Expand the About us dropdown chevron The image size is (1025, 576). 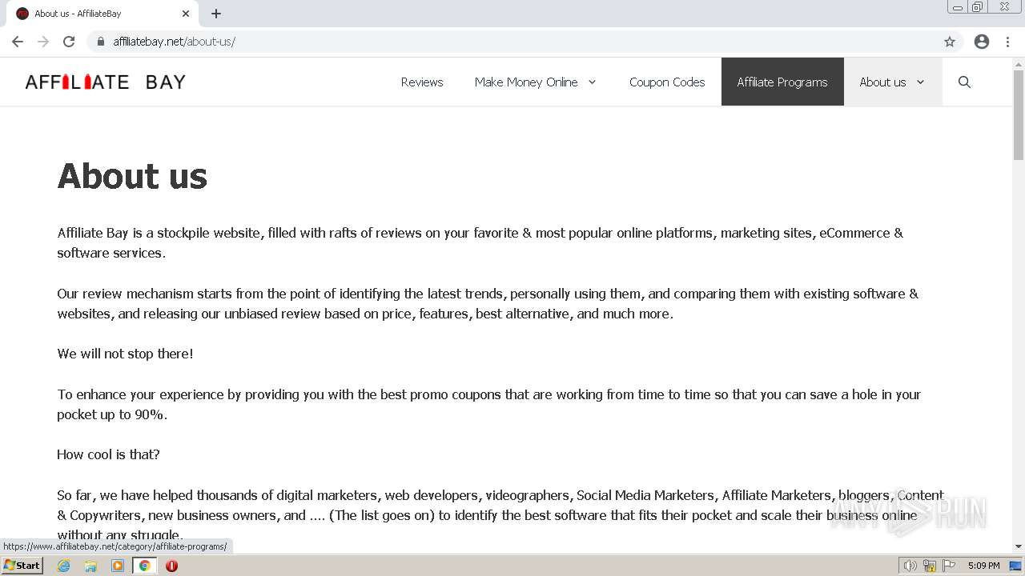pyautogui.click(x=920, y=82)
